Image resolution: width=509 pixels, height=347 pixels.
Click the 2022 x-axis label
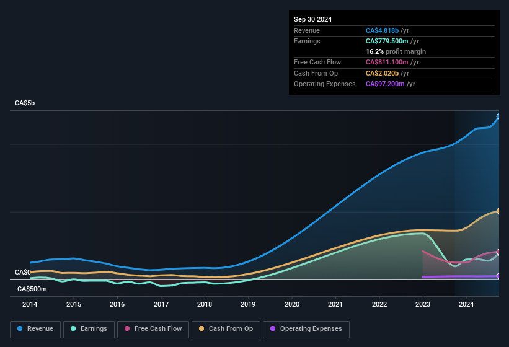click(379, 304)
